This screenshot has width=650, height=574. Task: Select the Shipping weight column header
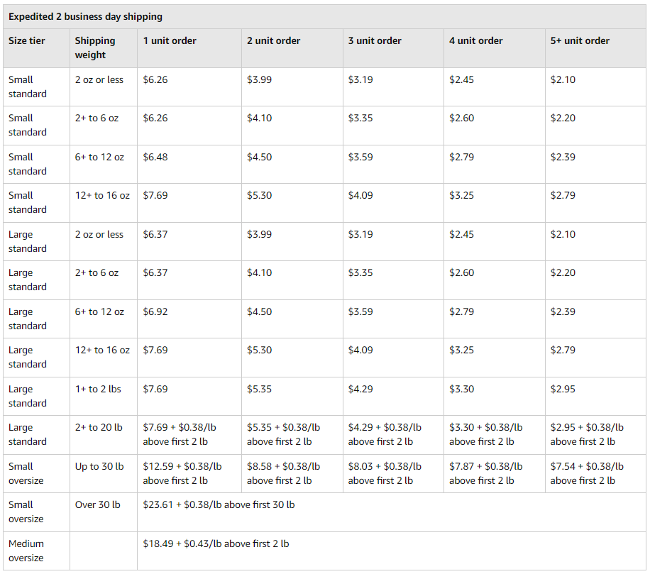tap(93, 48)
